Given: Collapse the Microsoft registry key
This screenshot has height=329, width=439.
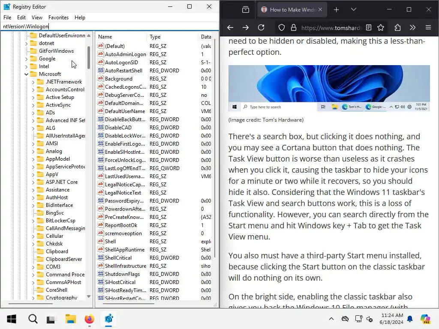Looking at the screenshot, I should pos(26,74).
